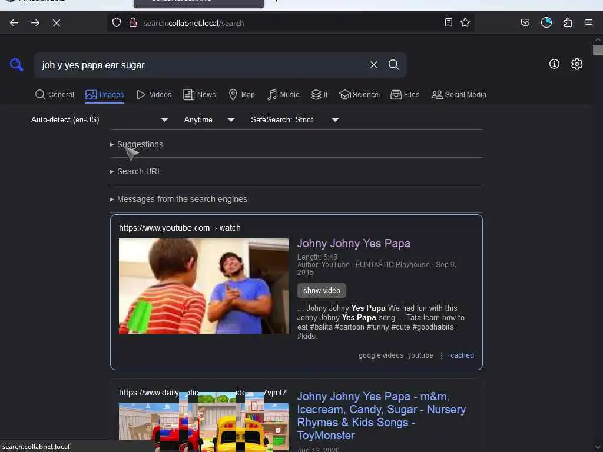
Task: Open the About info icon
Action: click(554, 64)
